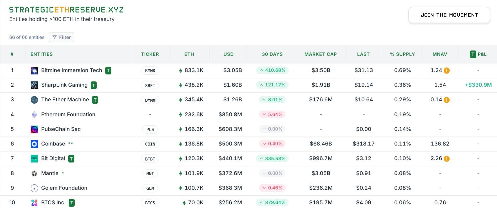Sort by the 30 DAYS column header
The image size is (497, 208).
coord(272,54)
